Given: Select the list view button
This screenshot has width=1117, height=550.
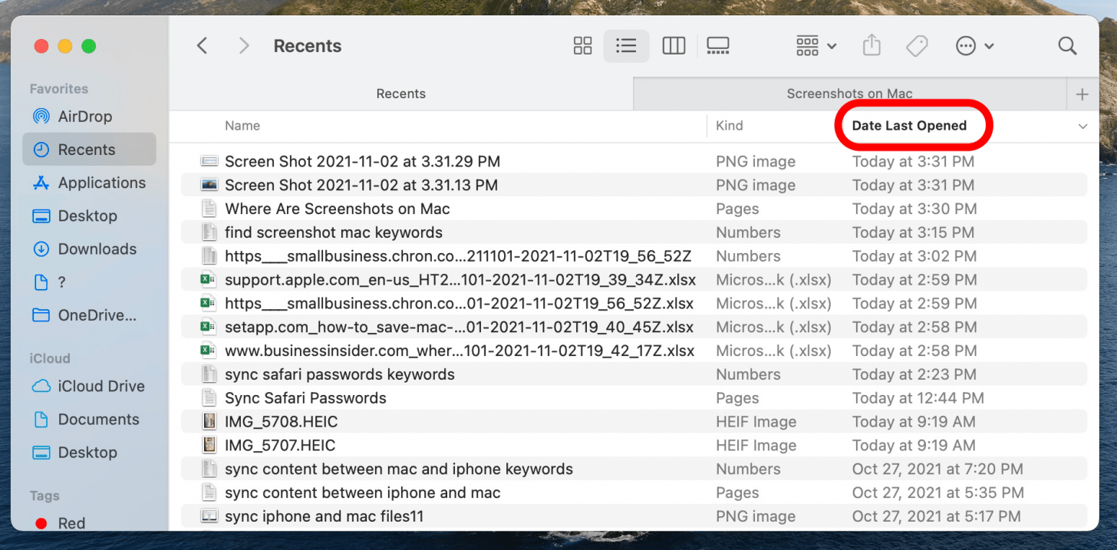Looking at the screenshot, I should point(626,46).
